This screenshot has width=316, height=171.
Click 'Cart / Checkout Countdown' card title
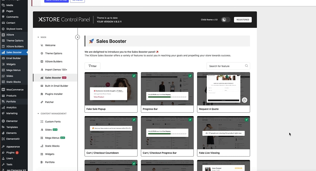click(103, 153)
